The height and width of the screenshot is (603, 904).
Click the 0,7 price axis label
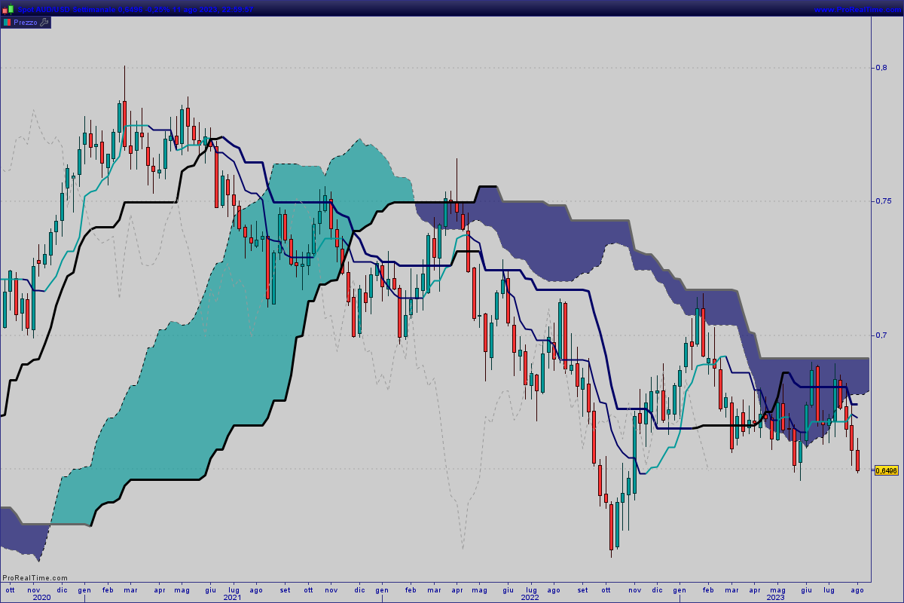point(881,335)
